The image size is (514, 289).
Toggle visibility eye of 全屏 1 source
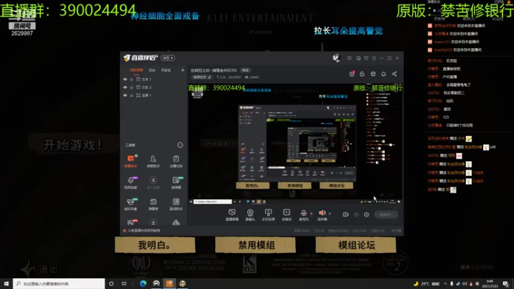click(x=125, y=95)
